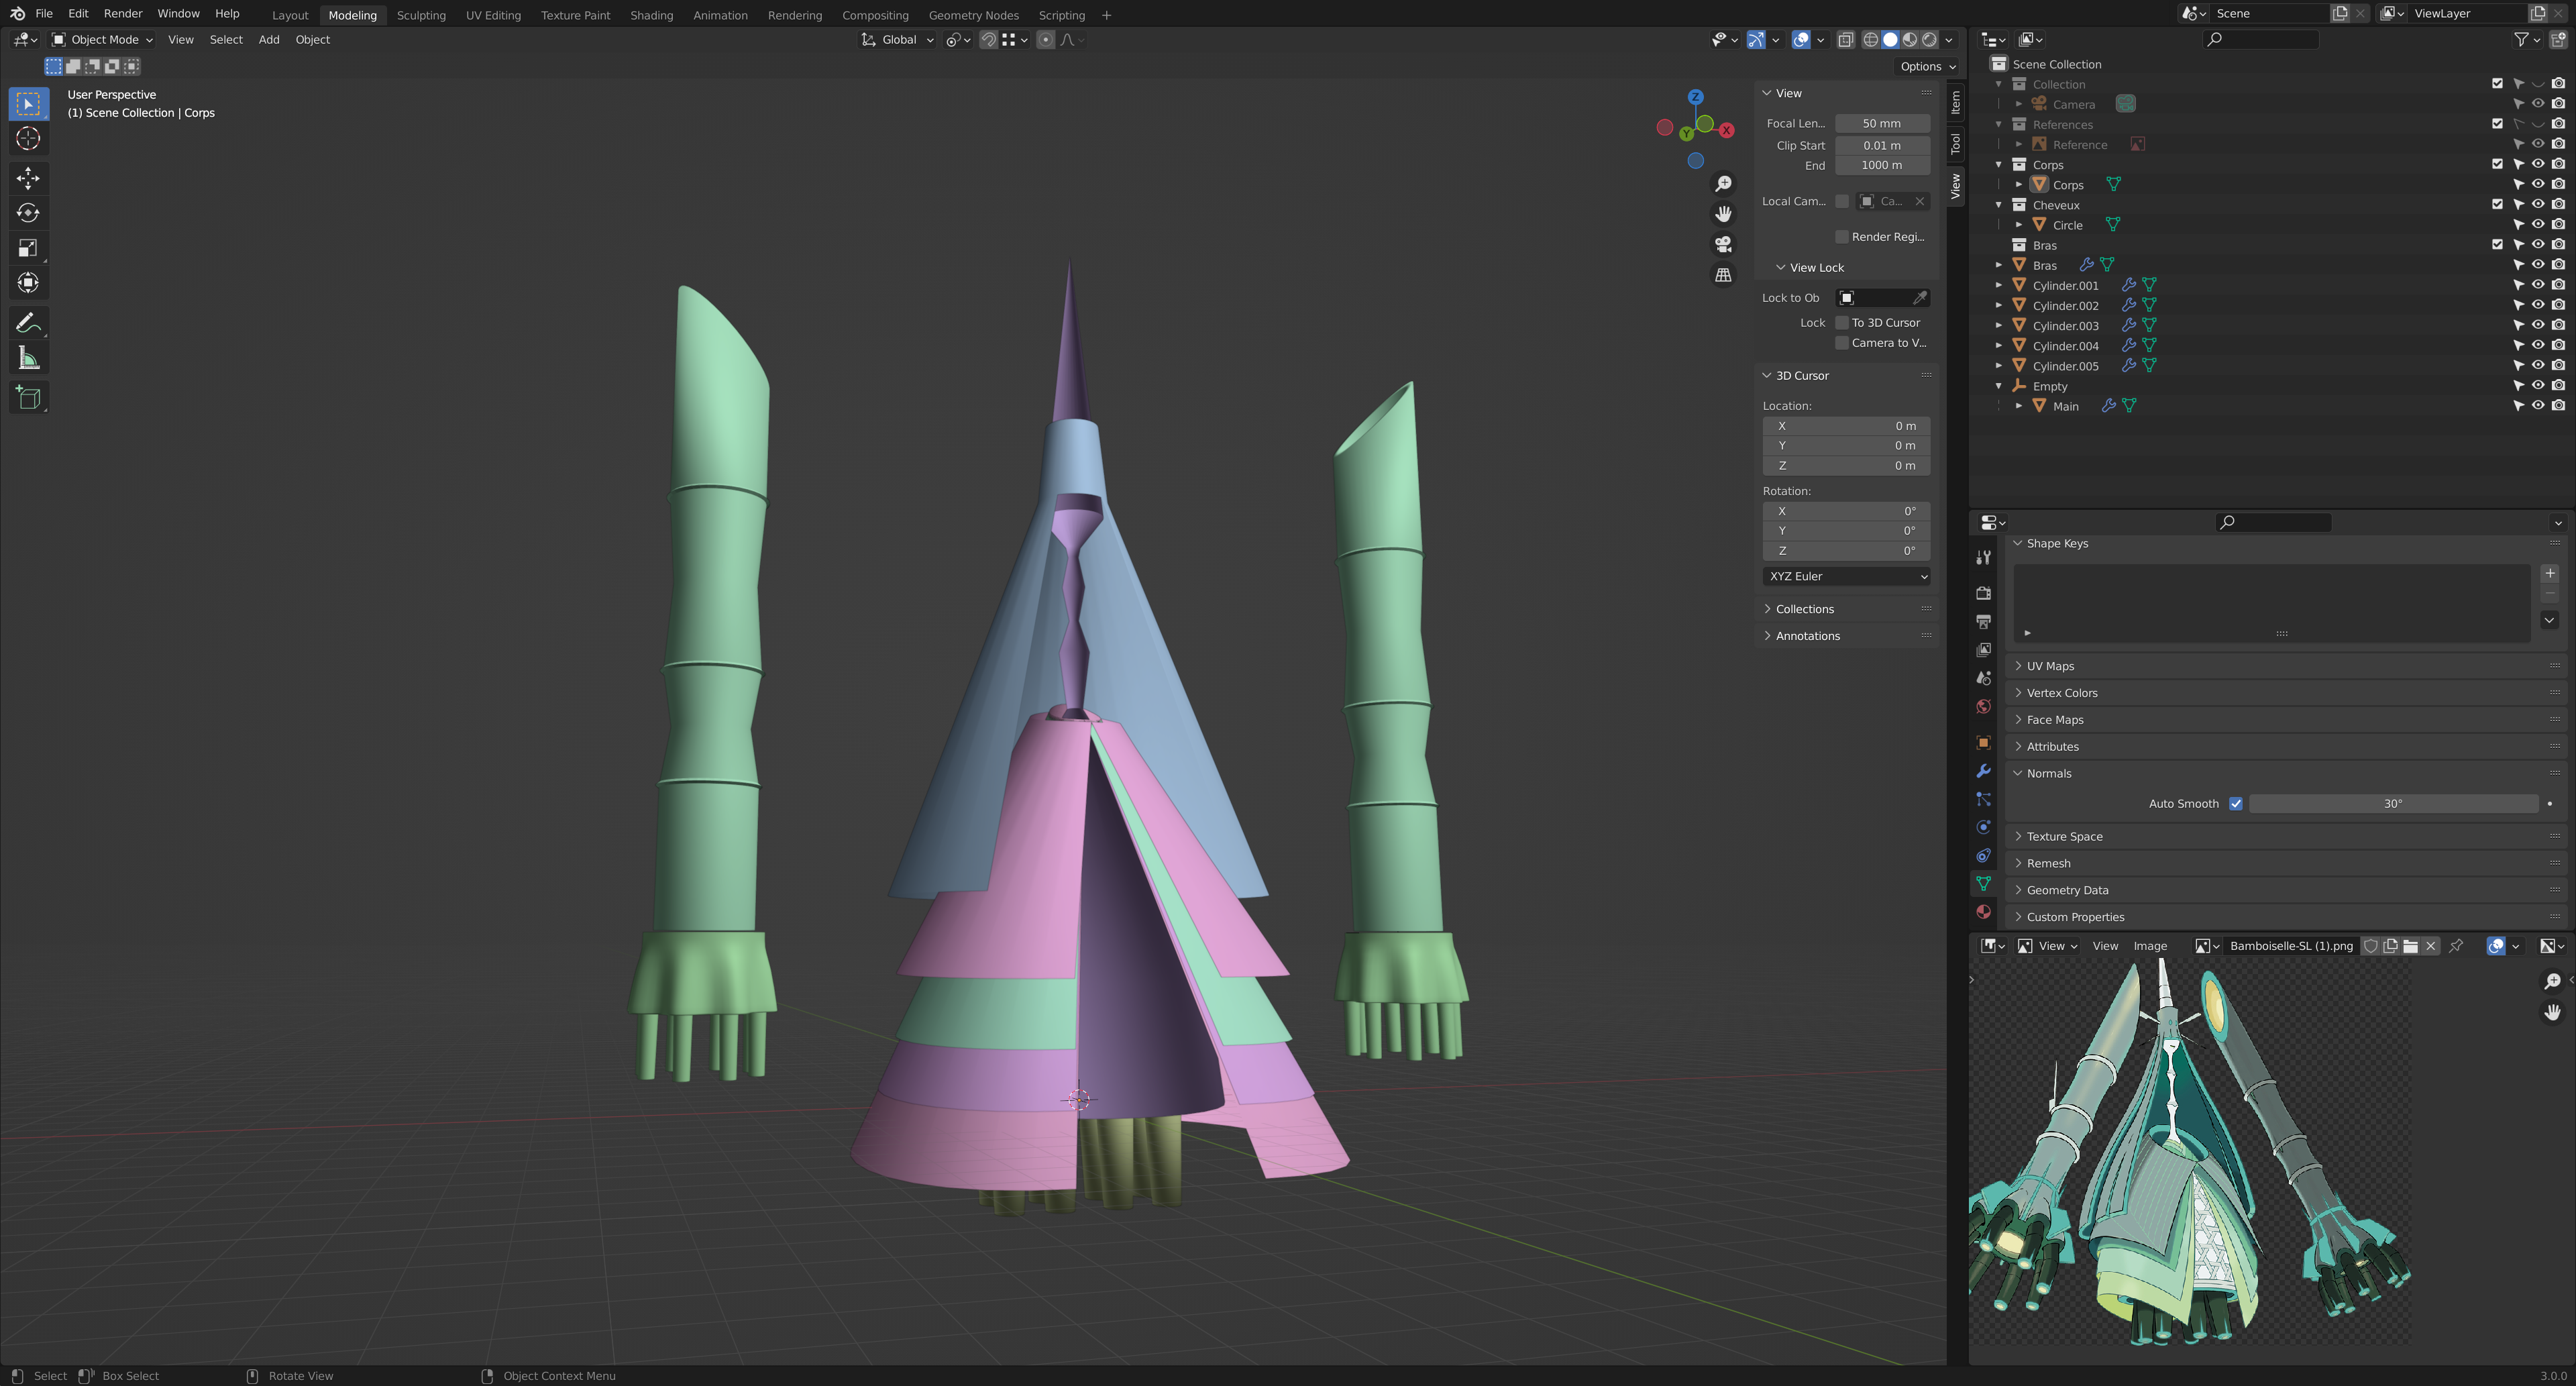The width and height of the screenshot is (2576, 1386).
Task: Click the Focal Length field
Action: point(1882,124)
